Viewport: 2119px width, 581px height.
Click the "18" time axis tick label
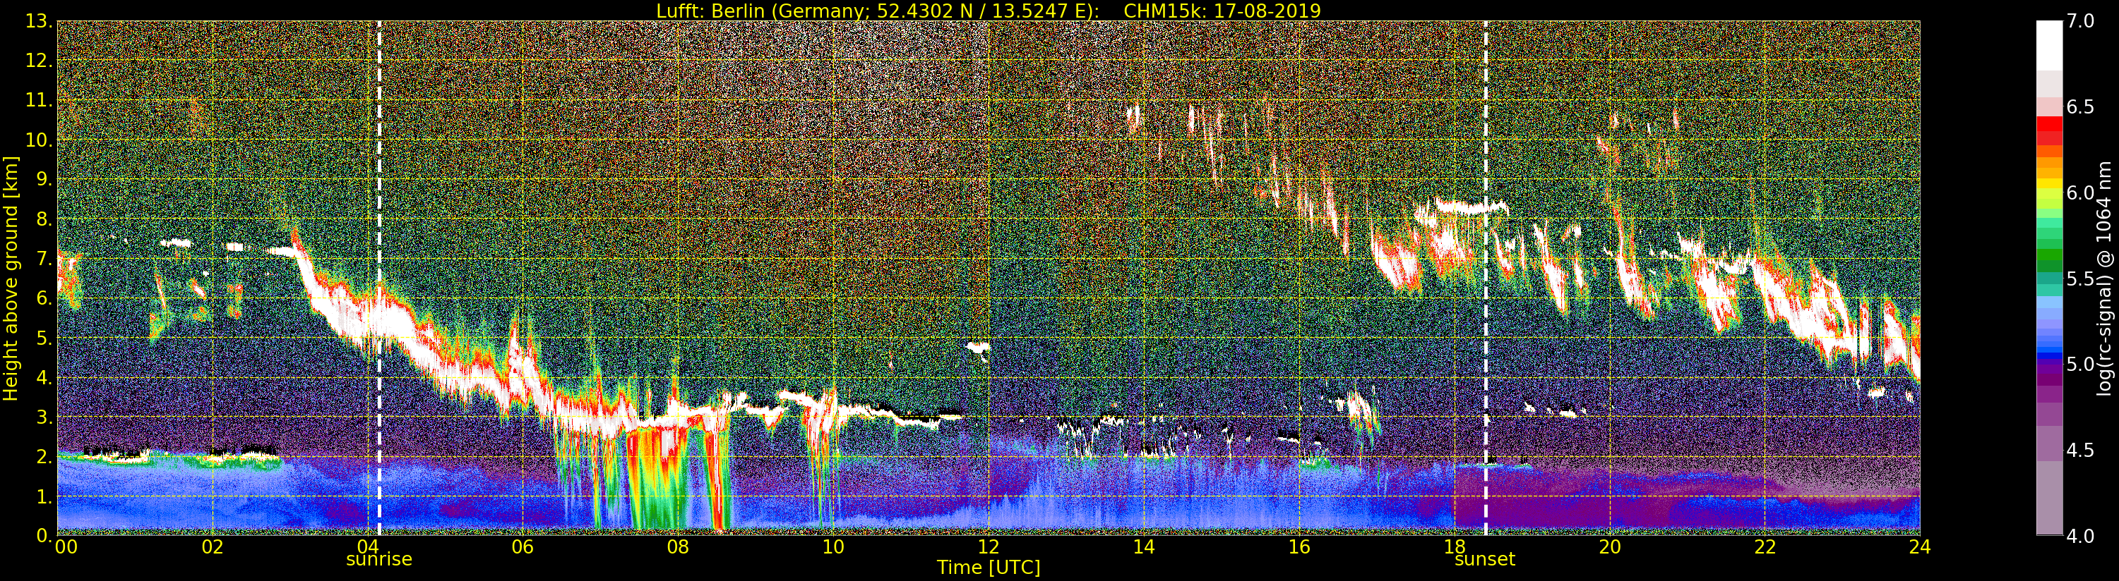coord(1455,546)
